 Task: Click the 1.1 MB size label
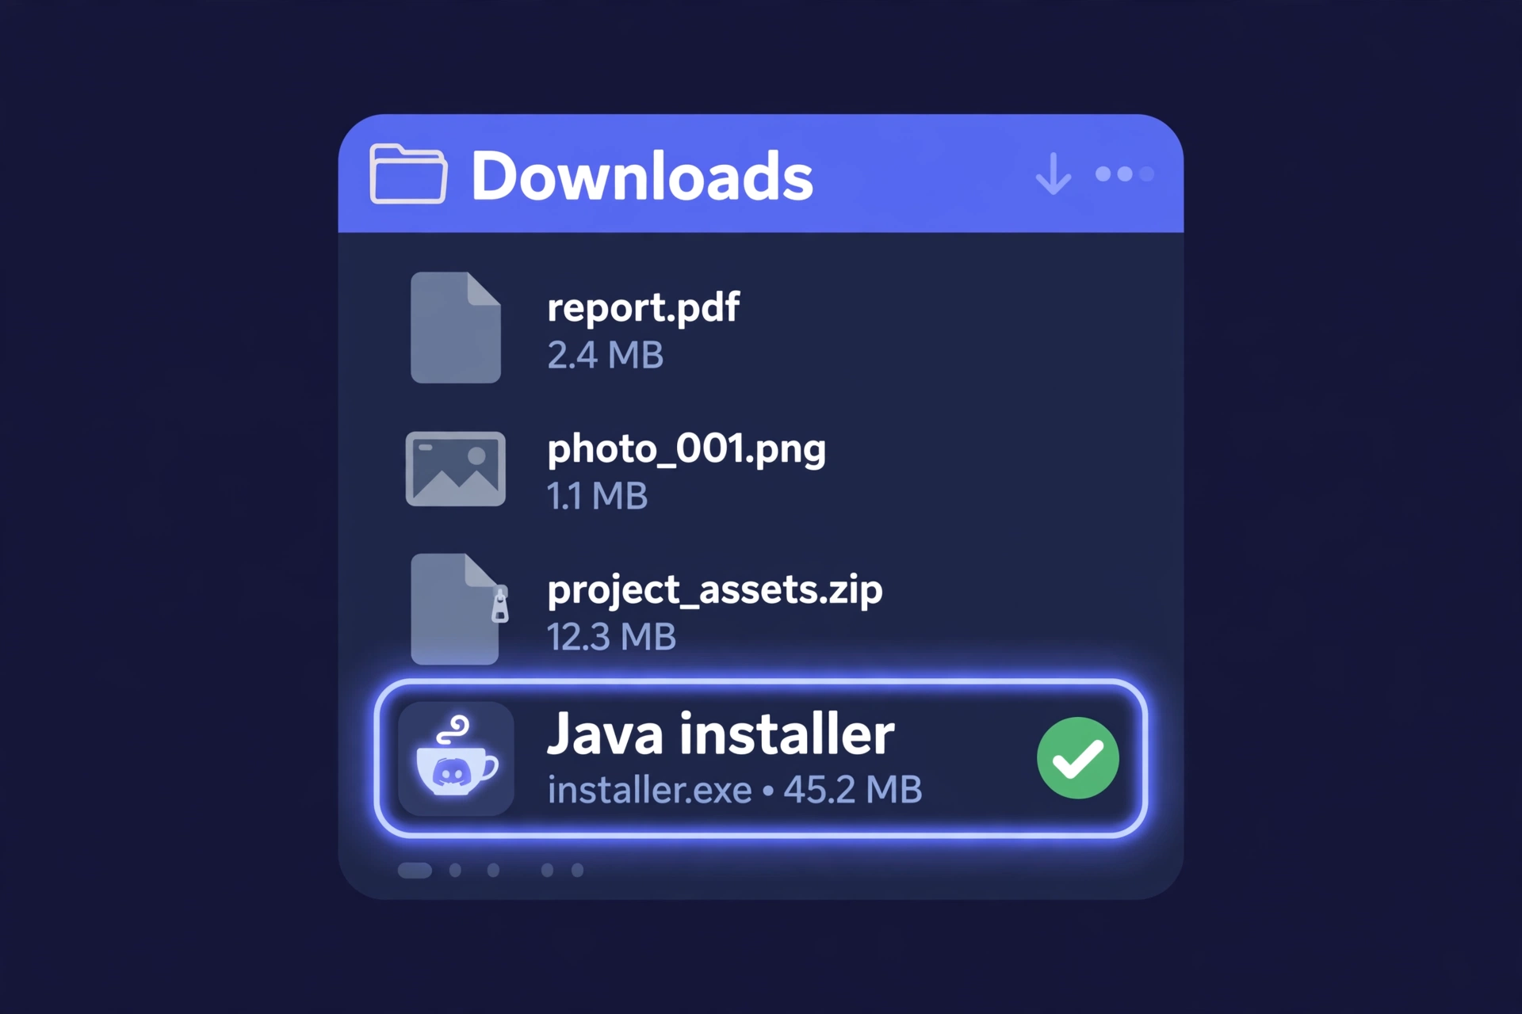tap(597, 497)
